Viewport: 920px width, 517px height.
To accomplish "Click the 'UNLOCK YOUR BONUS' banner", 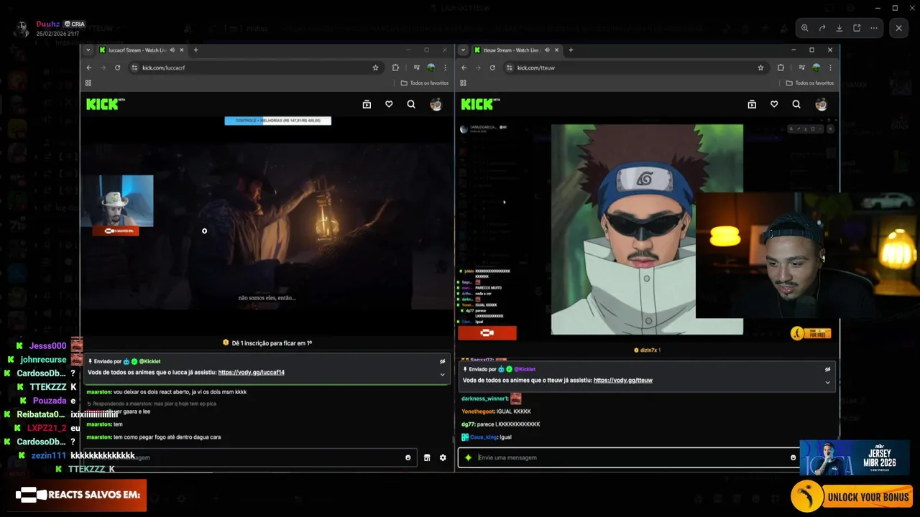I will (x=853, y=496).
